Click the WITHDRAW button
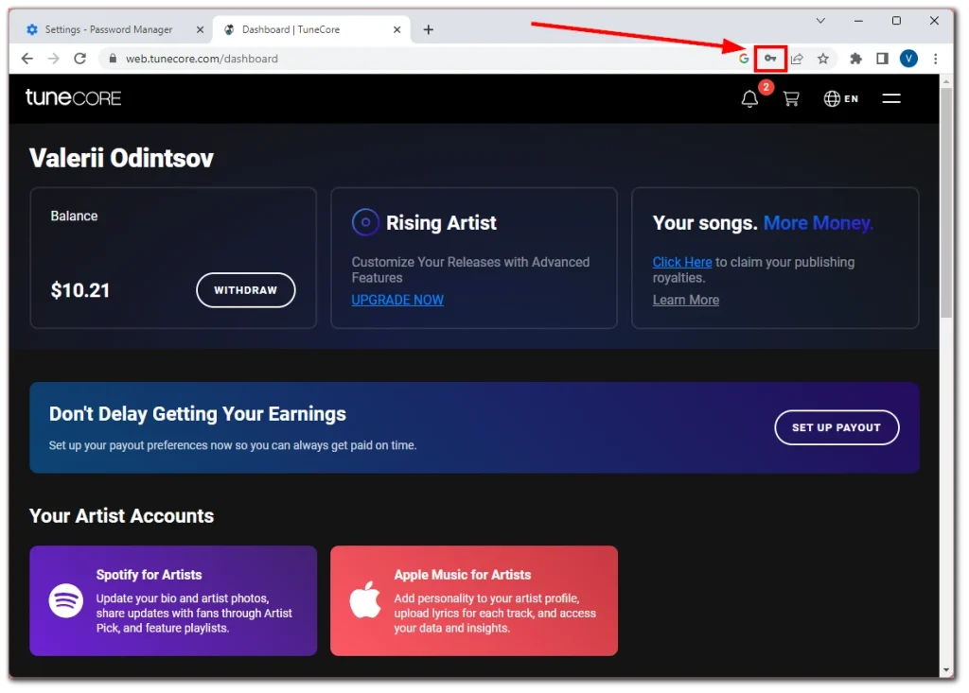 click(246, 290)
